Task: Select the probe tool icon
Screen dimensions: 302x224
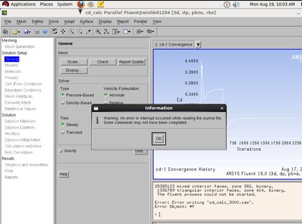Action: tap(89, 32)
